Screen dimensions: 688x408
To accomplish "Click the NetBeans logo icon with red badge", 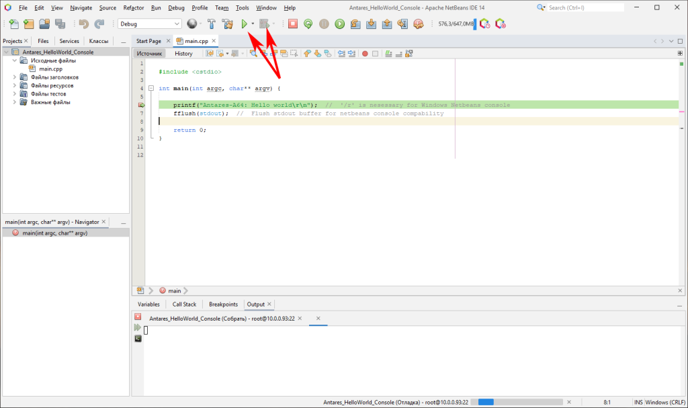I will [500, 24].
